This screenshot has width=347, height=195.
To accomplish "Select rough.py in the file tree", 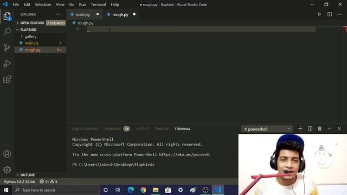I will coord(40,50).
